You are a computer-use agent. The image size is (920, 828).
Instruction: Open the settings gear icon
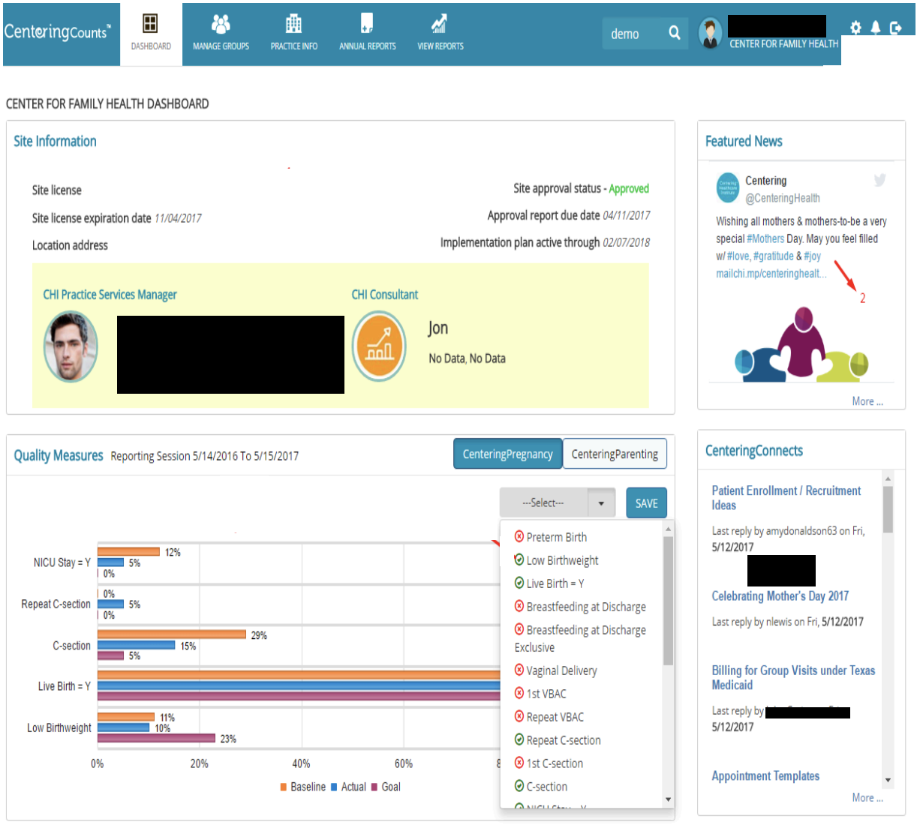pos(855,28)
